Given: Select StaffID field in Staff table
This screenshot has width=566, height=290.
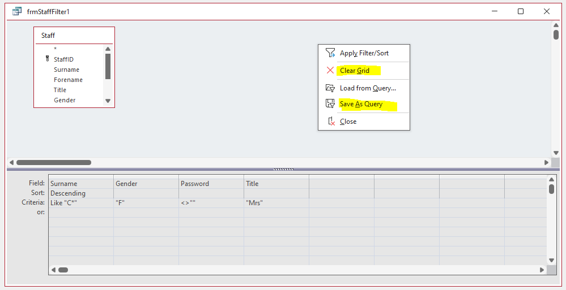Looking at the screenshot, I should click(x=69, y=59).
